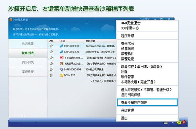The width and height of the screenshot is (196, 129).
Task: Click the 360隔离沙箱 title bar logo icon
Action: (11, 19)
